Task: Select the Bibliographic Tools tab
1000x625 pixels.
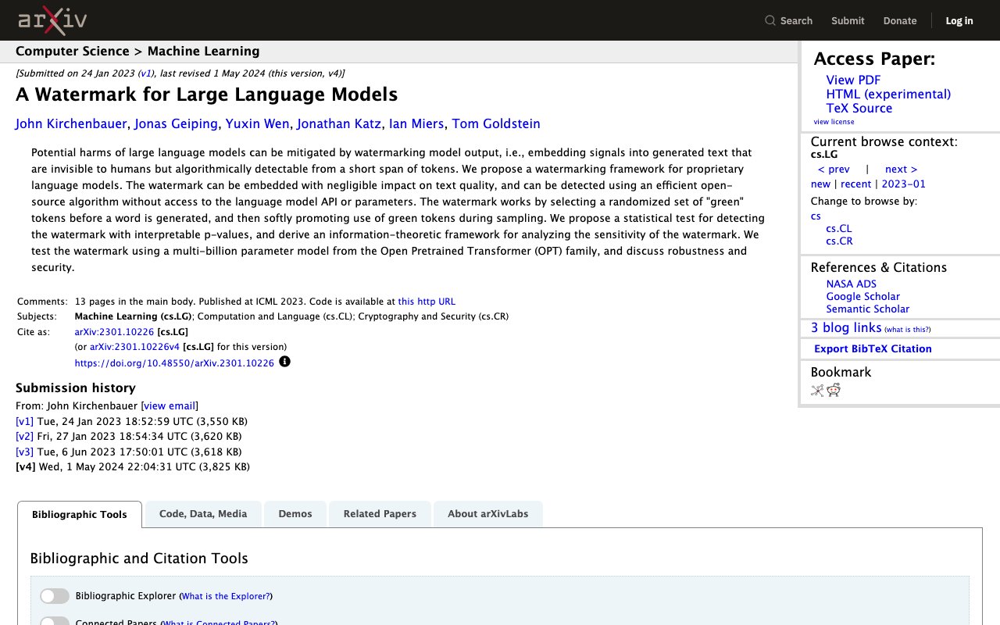Action: coord(80,515)
